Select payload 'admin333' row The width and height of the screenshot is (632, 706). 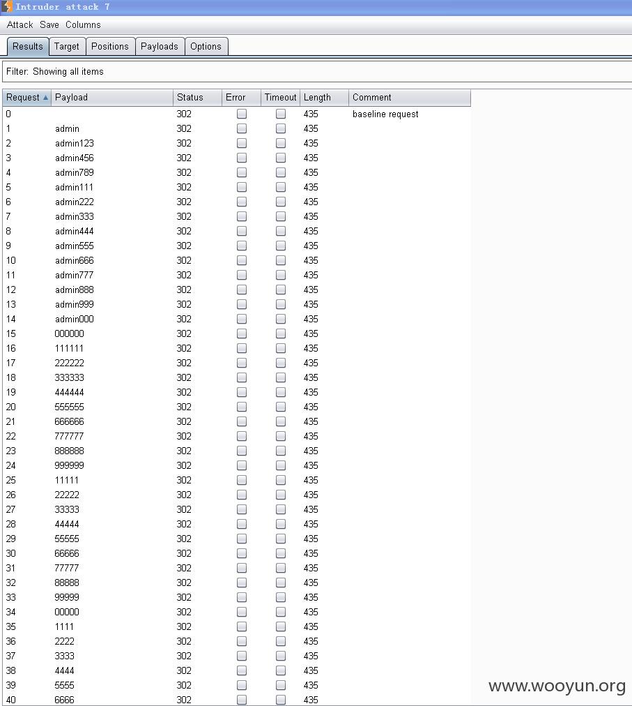[75, 216]
